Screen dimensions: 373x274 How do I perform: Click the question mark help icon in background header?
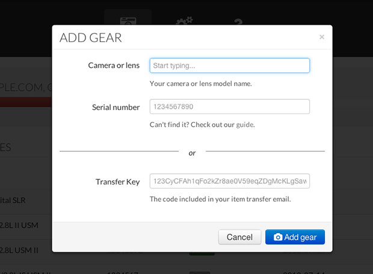tap(238, 22)
